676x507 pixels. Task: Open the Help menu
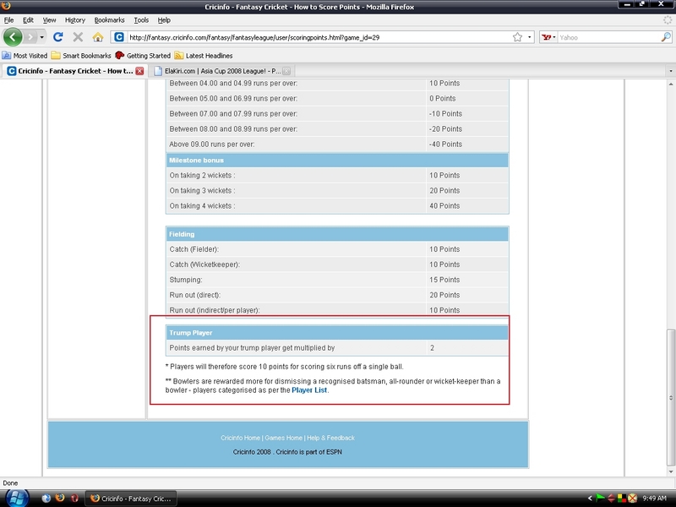tap(164, 20)
